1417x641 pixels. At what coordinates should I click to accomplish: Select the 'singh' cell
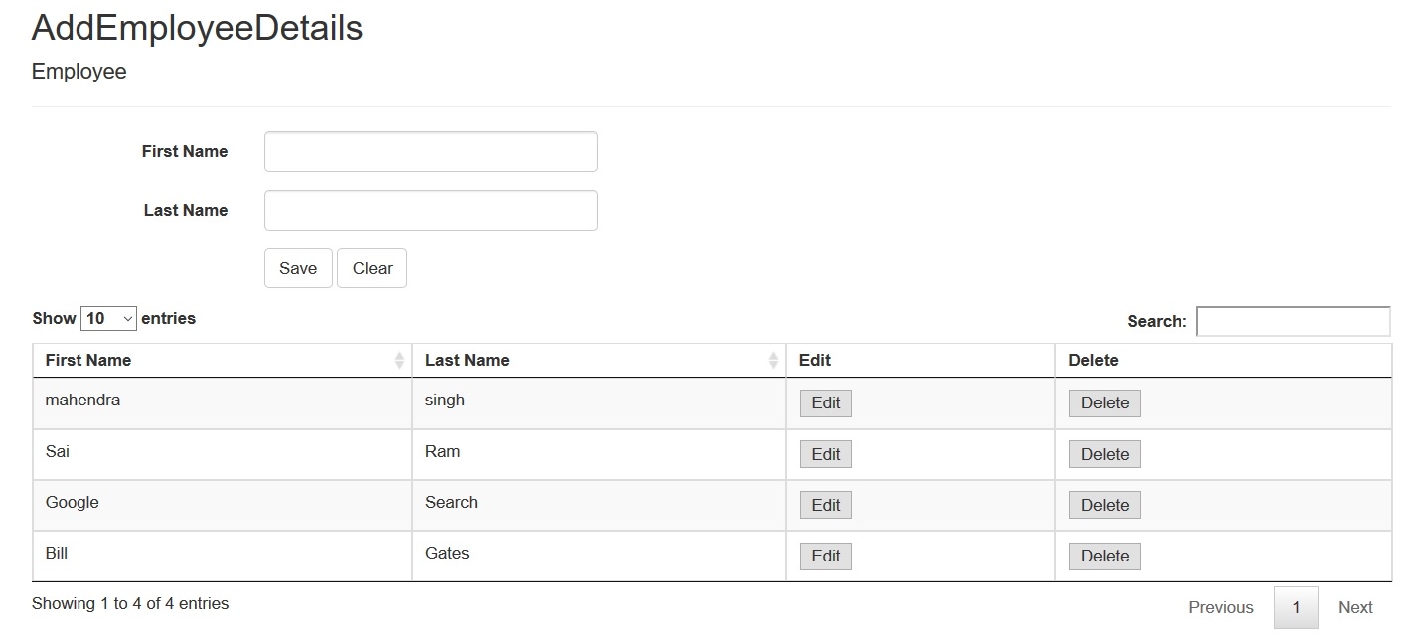(x=599, y=403)
